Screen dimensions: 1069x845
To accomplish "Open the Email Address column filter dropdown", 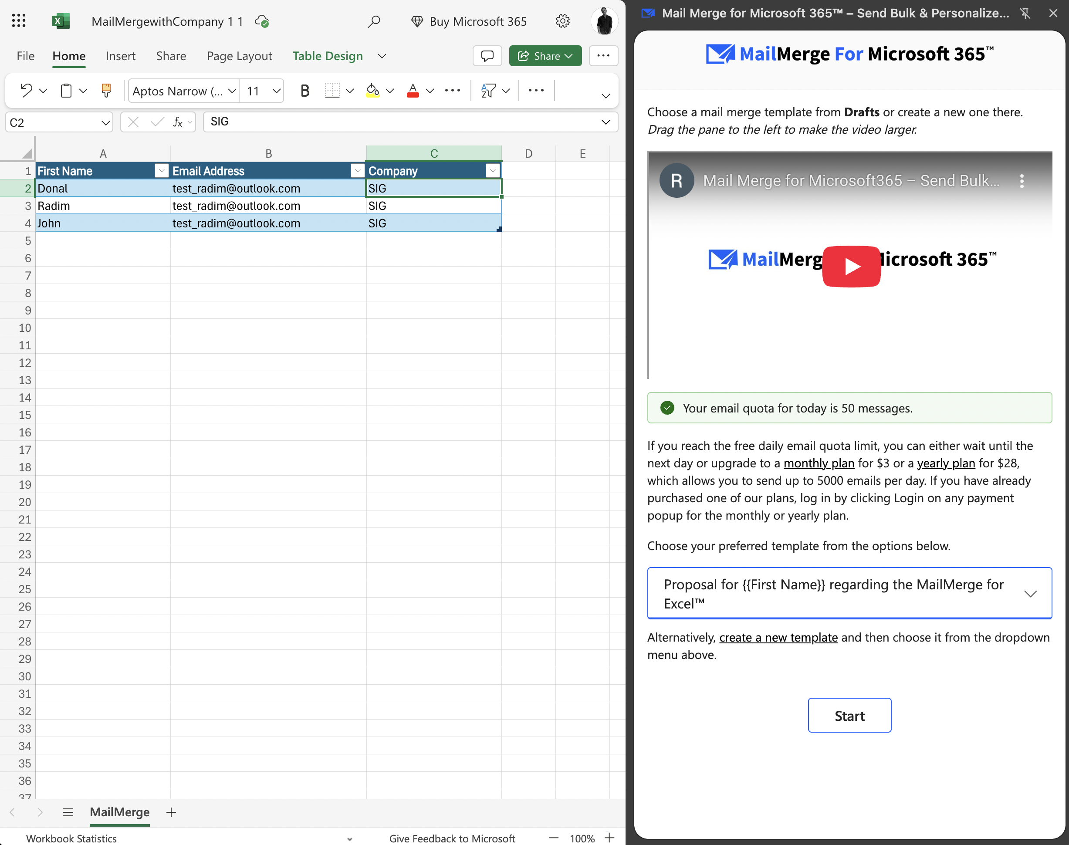I will click(x=357, y=171).
